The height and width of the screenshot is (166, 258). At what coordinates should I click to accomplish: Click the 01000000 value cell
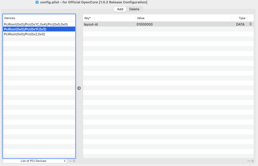pos(183,24)
